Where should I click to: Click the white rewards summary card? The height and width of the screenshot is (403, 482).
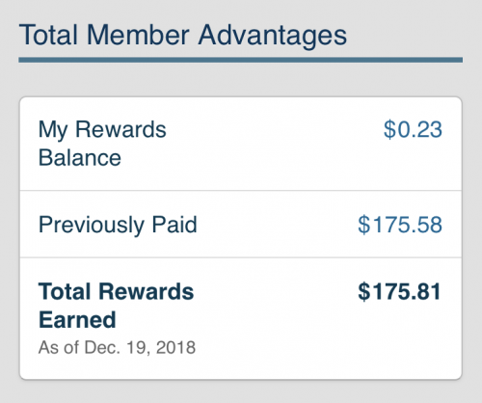(x=241, y=238)
